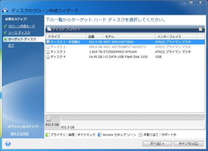Sort by the ドライブ column header
This screenshot has height=151, width=208.
coord(66,37)
